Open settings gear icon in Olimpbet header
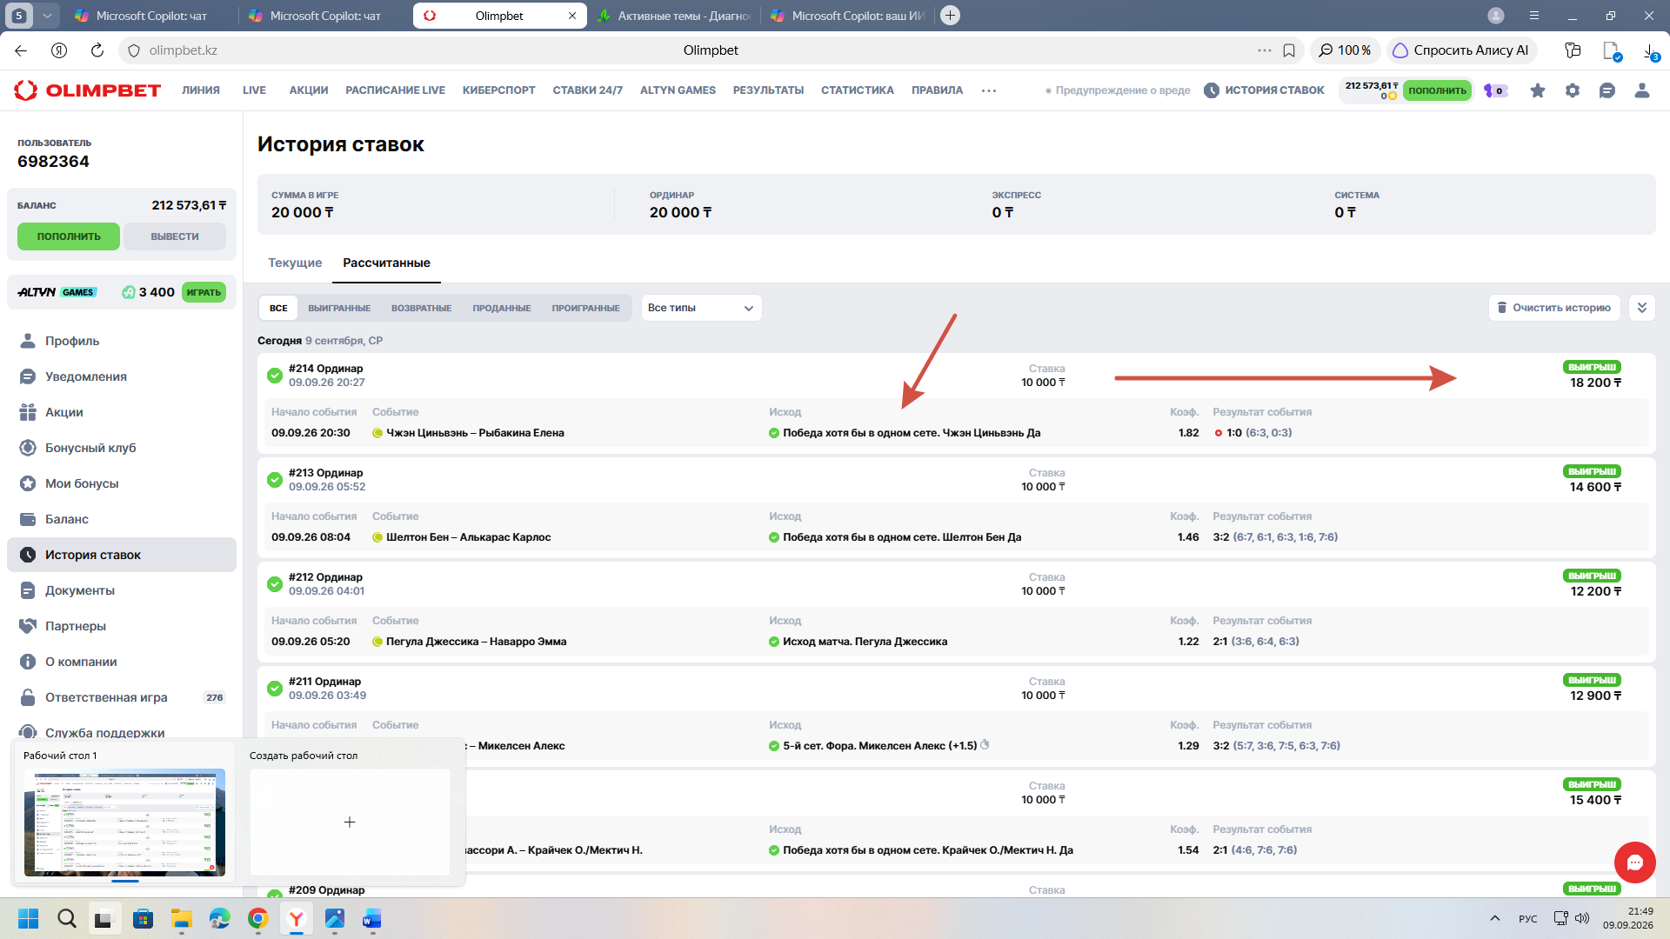 pos(1573,90)
